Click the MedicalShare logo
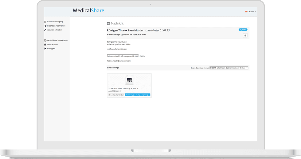 pyautogui.click(x=88, y=10)
